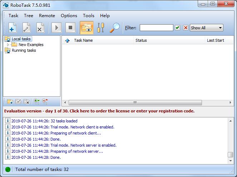Screen dimensions: 237x177
Task: Click the evaluation version order license link
Action: [99, 111]
